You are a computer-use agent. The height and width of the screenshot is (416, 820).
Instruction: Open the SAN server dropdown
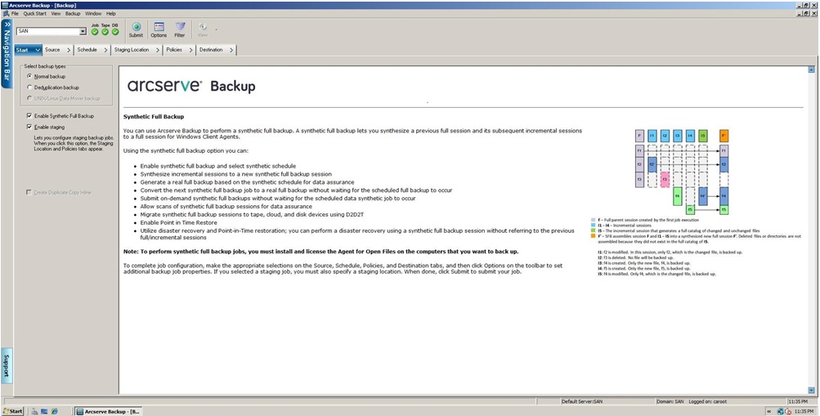(83, 31)
